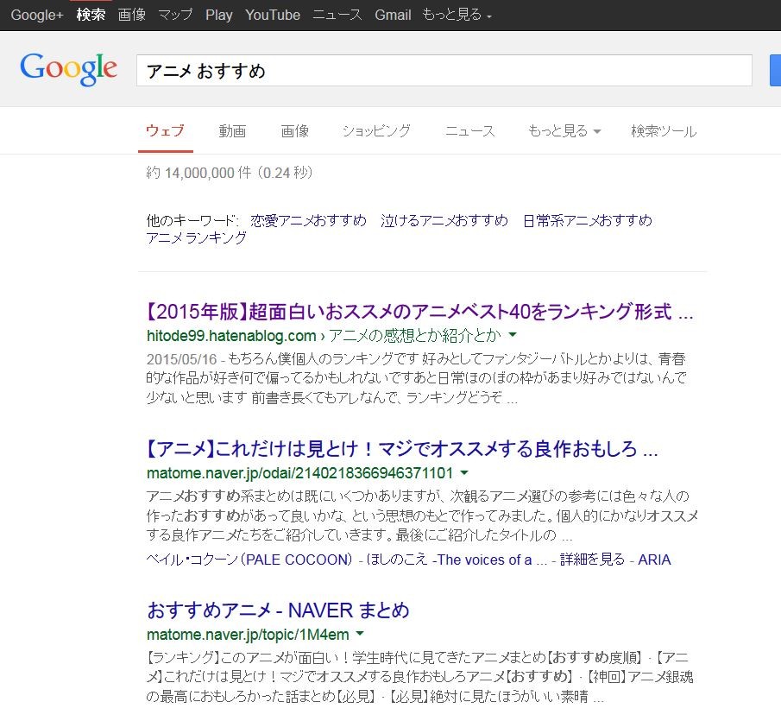The width and height of the screenshot is (781, 721).
Task: Open the おすすめアニメ - NAVER まとめ result
Action: (278, 610)
